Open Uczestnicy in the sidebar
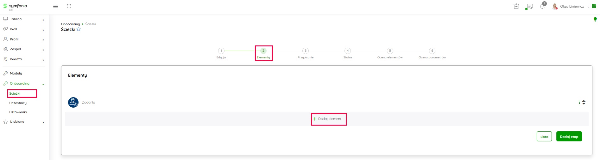This screenshot has height=160, width=600. [18, 103]
